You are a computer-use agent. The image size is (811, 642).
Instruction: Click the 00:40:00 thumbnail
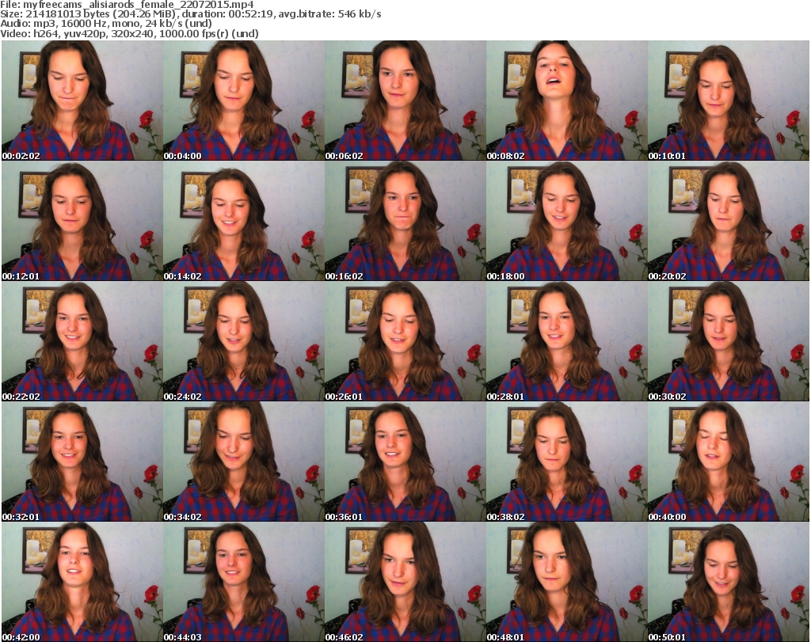[x=729, y=462]
